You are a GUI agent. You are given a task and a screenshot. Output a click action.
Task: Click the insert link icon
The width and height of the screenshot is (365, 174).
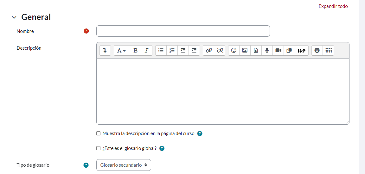click(208, 50)
